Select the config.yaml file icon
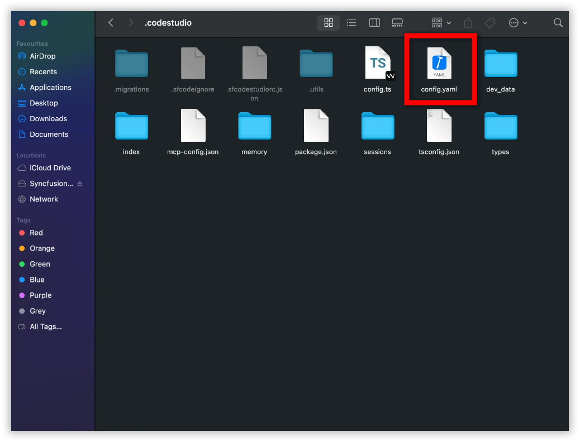The width and height of the screenshot is (580, 442). click(x=439, y=63)
